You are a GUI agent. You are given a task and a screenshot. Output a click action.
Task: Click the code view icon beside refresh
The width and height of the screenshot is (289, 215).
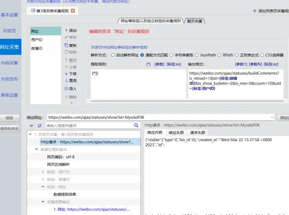31,126
